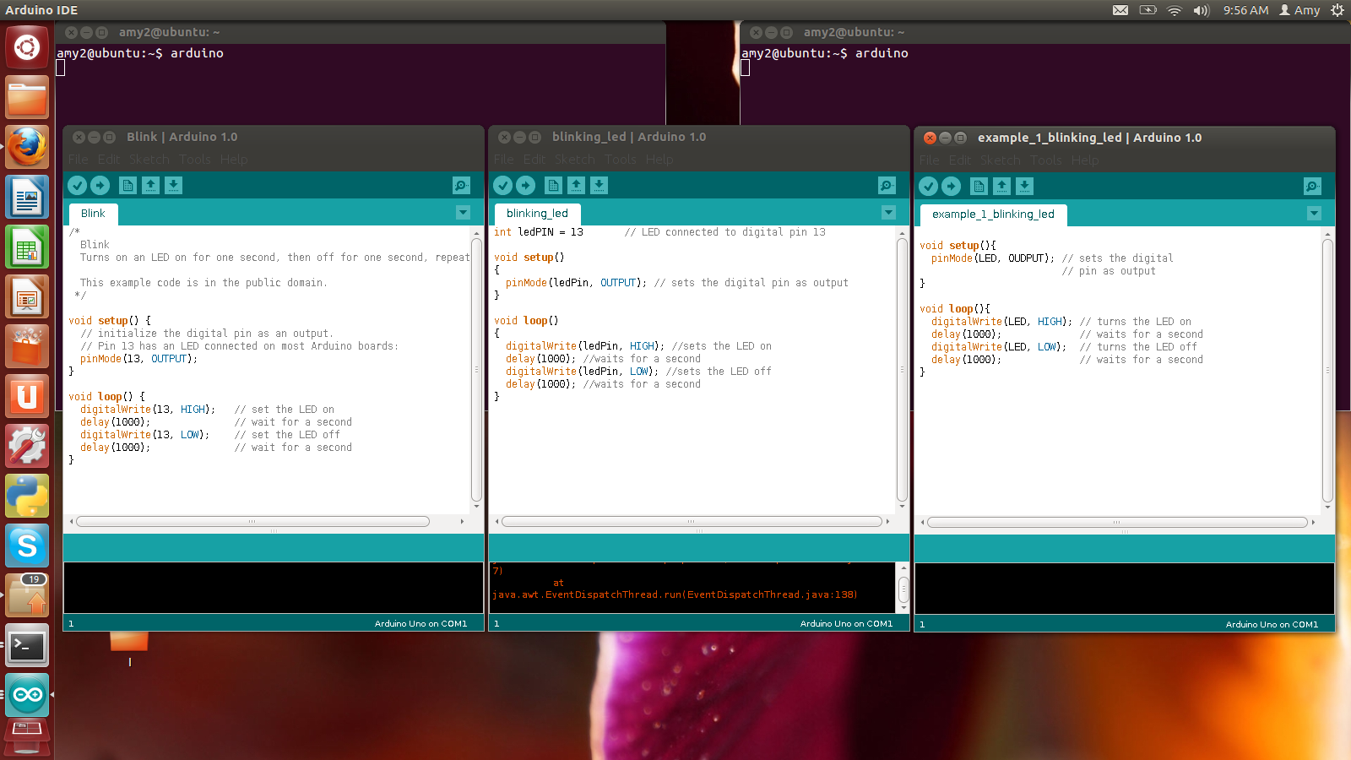Click Verify button in Blink window
Viewport: 1351px width, 760px height.
tap(77, 185)
